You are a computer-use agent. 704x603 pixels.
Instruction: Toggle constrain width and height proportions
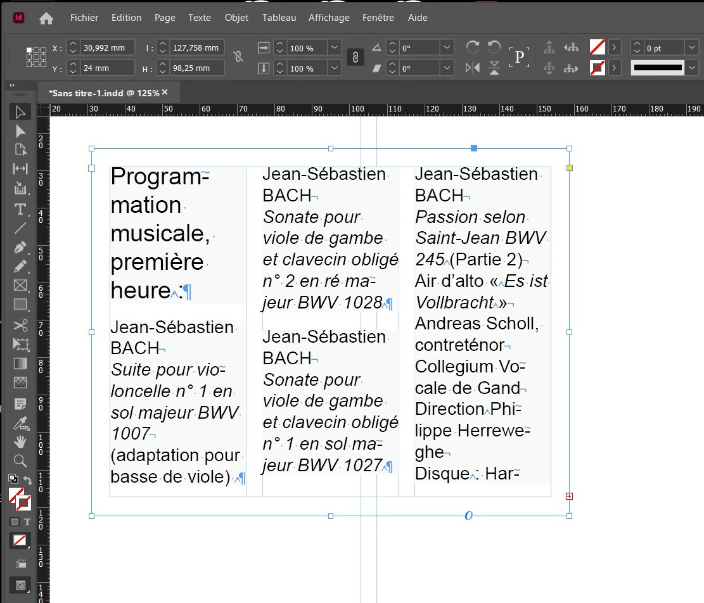click(238, 56)
